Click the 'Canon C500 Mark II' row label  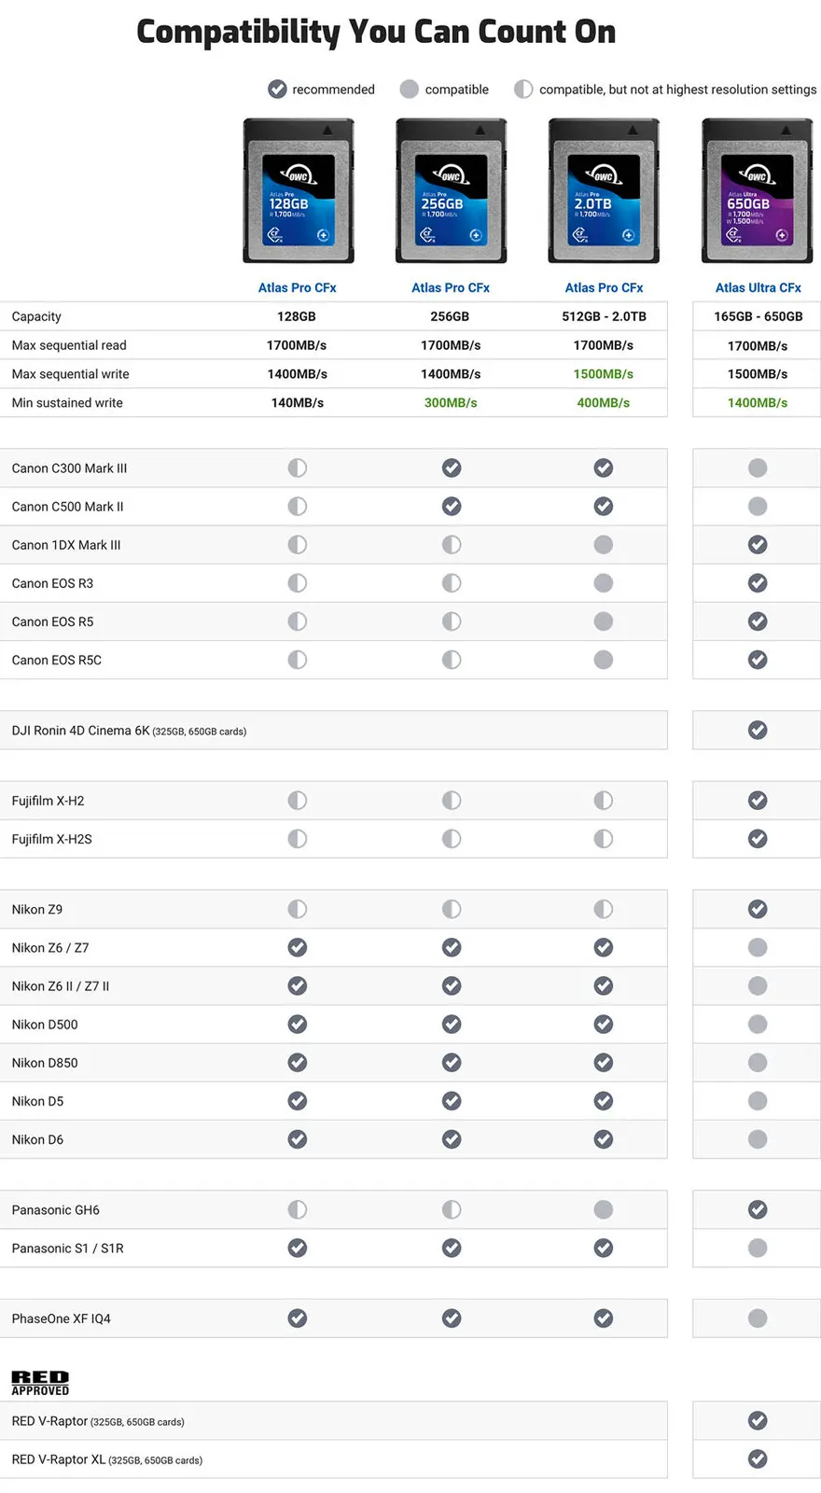pyautogui.click(x=67, y=507)
